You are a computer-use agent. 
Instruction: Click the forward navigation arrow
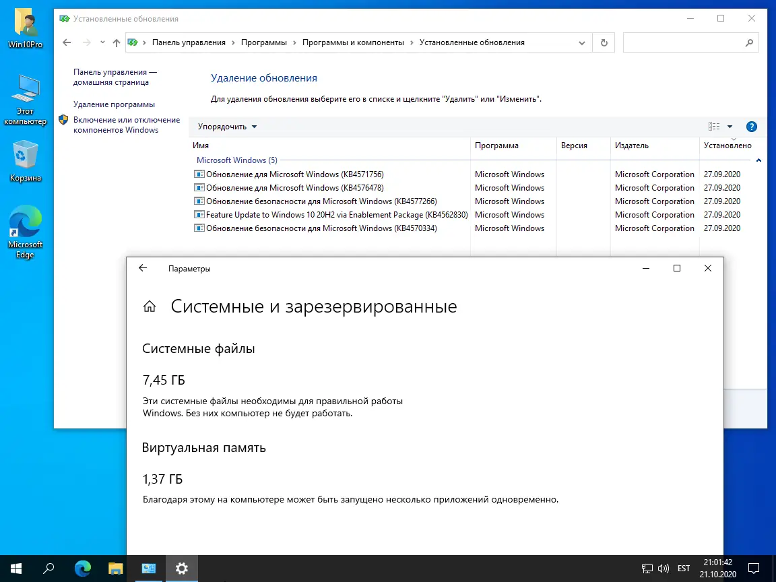87,42
